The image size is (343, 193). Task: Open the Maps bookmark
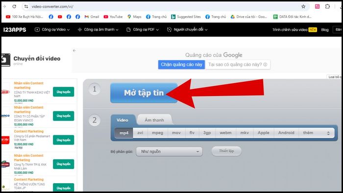pos(134,17)
